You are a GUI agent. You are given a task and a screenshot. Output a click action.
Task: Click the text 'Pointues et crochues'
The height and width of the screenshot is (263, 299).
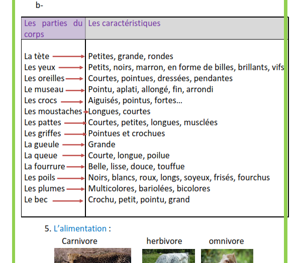click(x=127, y=133)
